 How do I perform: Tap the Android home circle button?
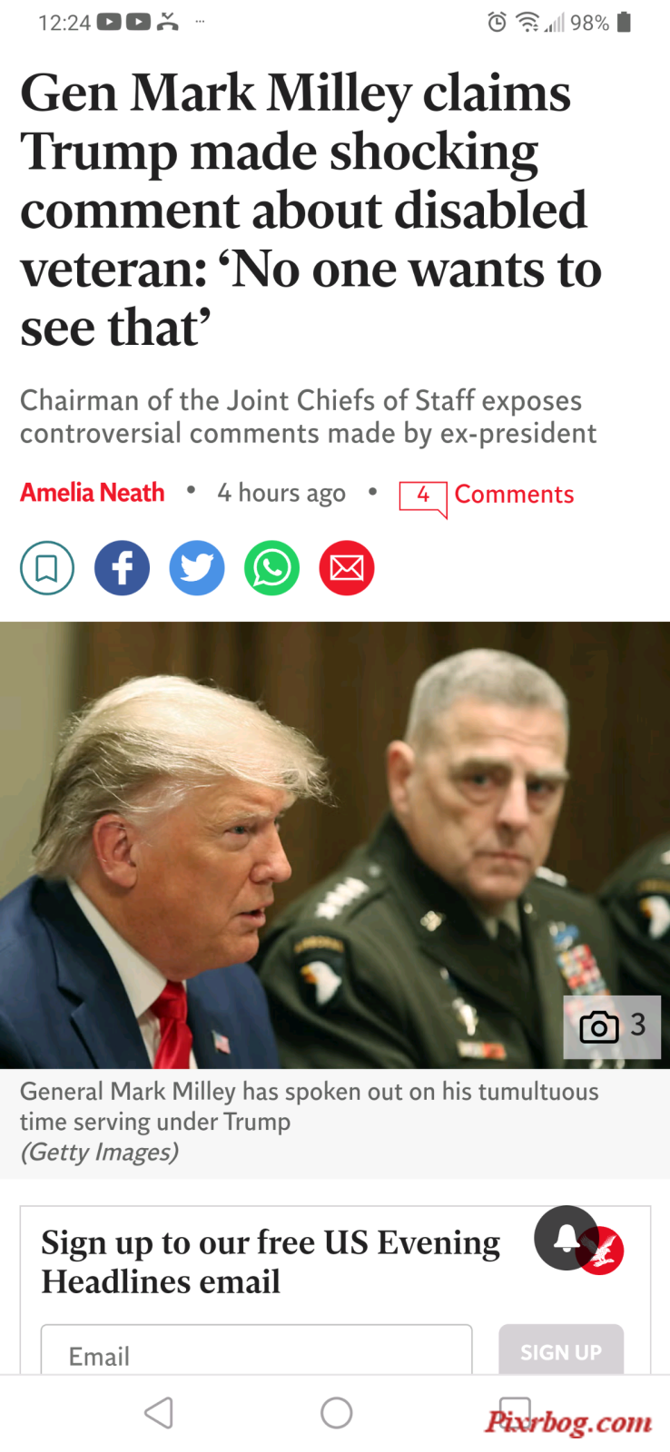(x=336, y=1413)
